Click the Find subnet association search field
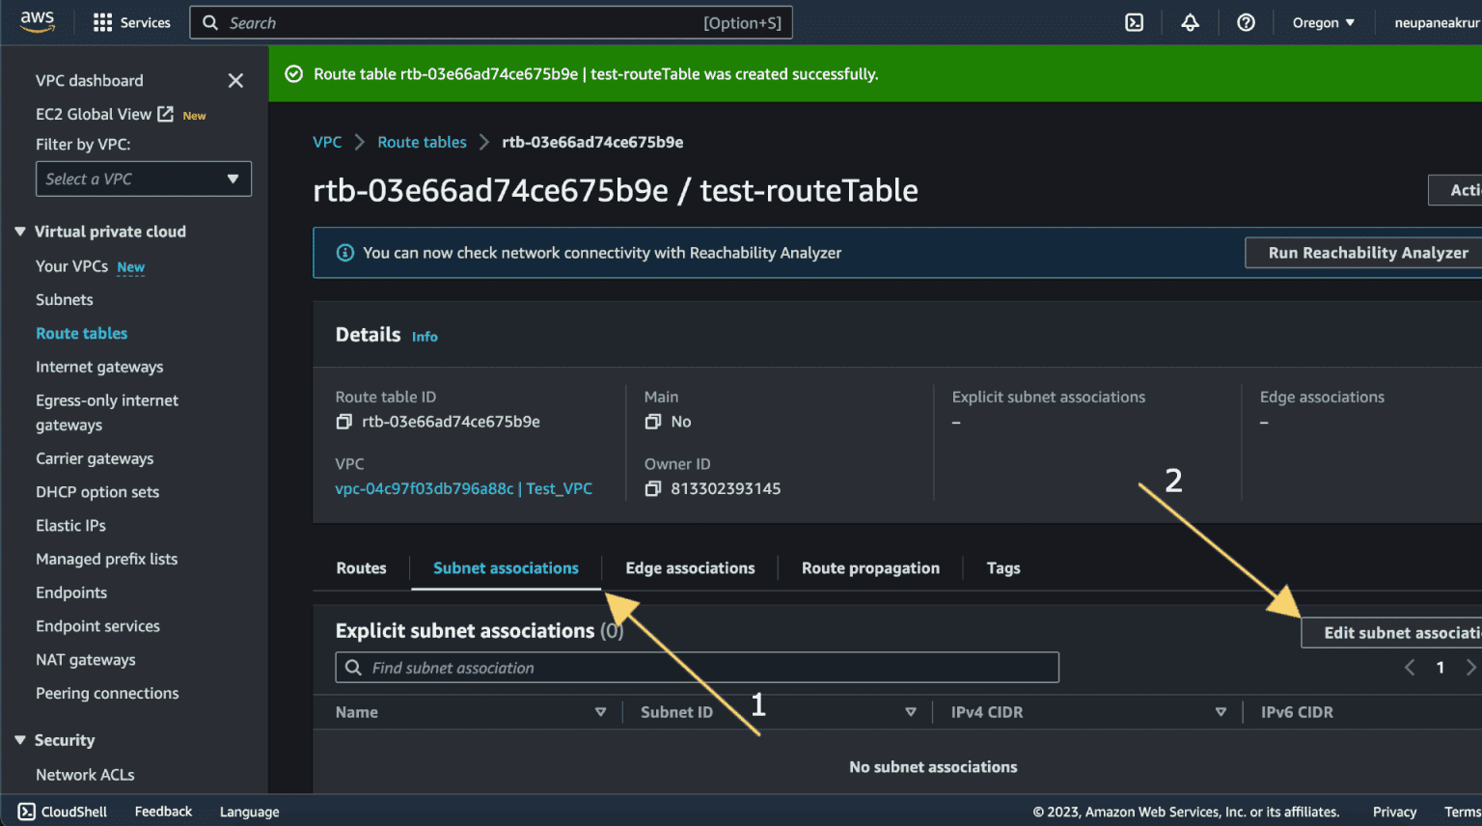 click(x=698, y=667)
